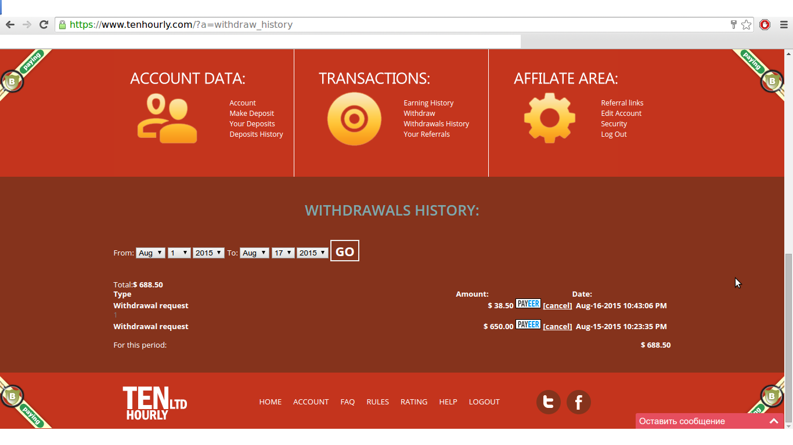
Task: Open the From month dropdown
Action: 150,253
